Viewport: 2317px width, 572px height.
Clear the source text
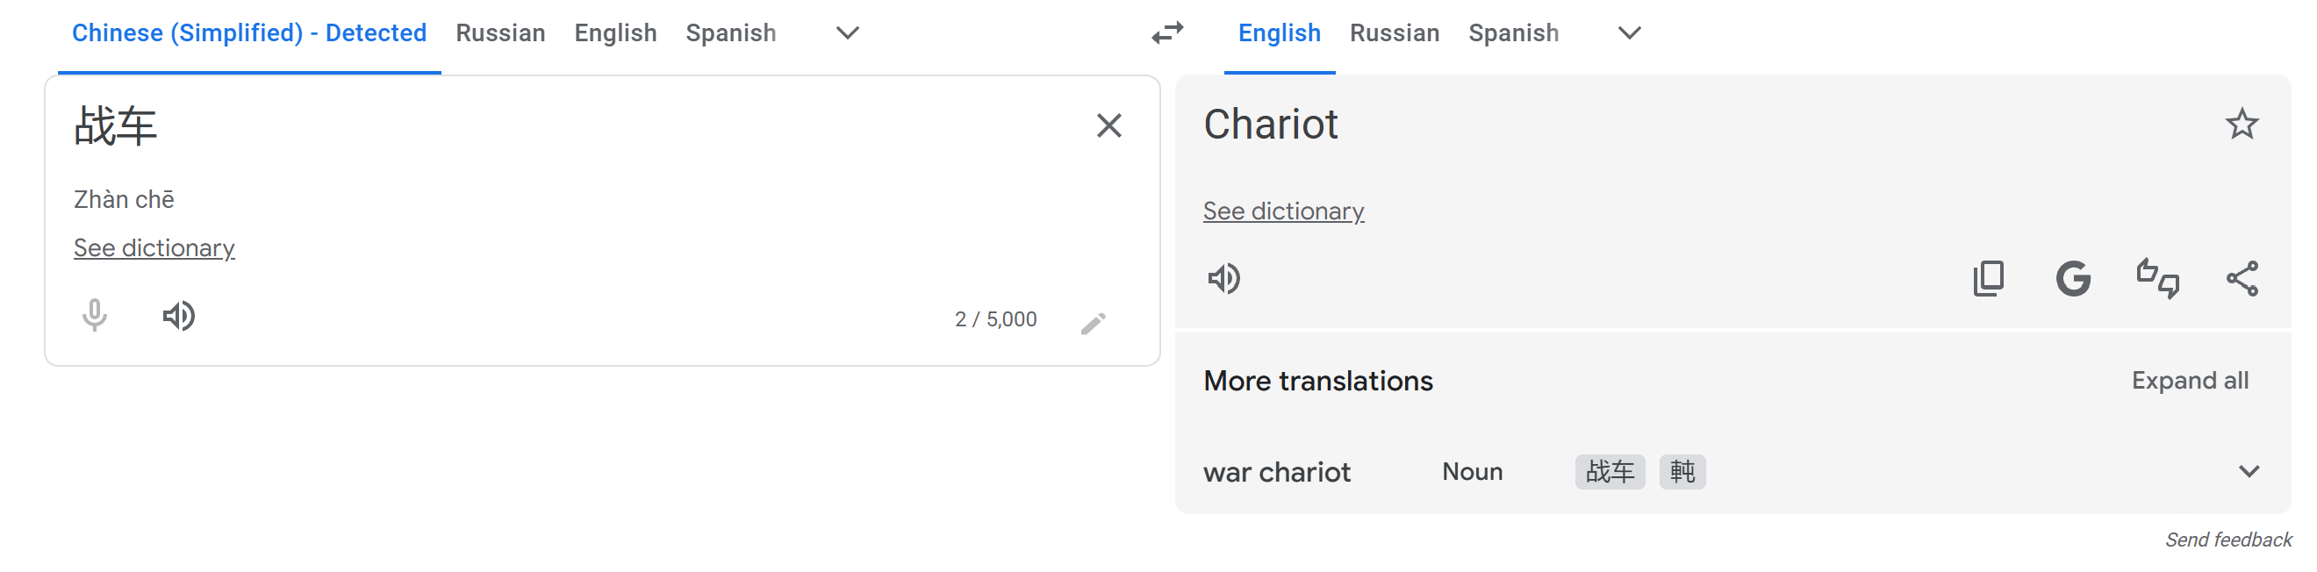(1109, 125)
